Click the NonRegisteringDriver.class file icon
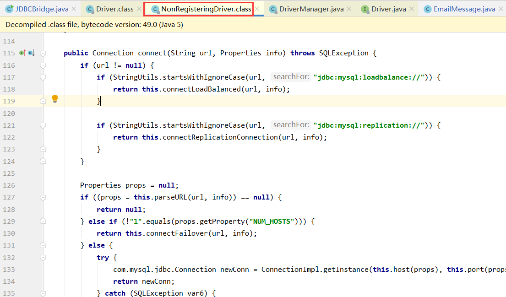506x297 pixels. 156,9
